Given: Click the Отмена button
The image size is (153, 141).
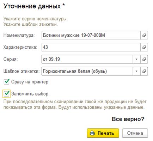Looking at the screenshot, I should (x=135, y=133).
